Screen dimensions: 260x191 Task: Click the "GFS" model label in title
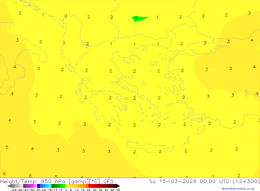coord(108,181)
